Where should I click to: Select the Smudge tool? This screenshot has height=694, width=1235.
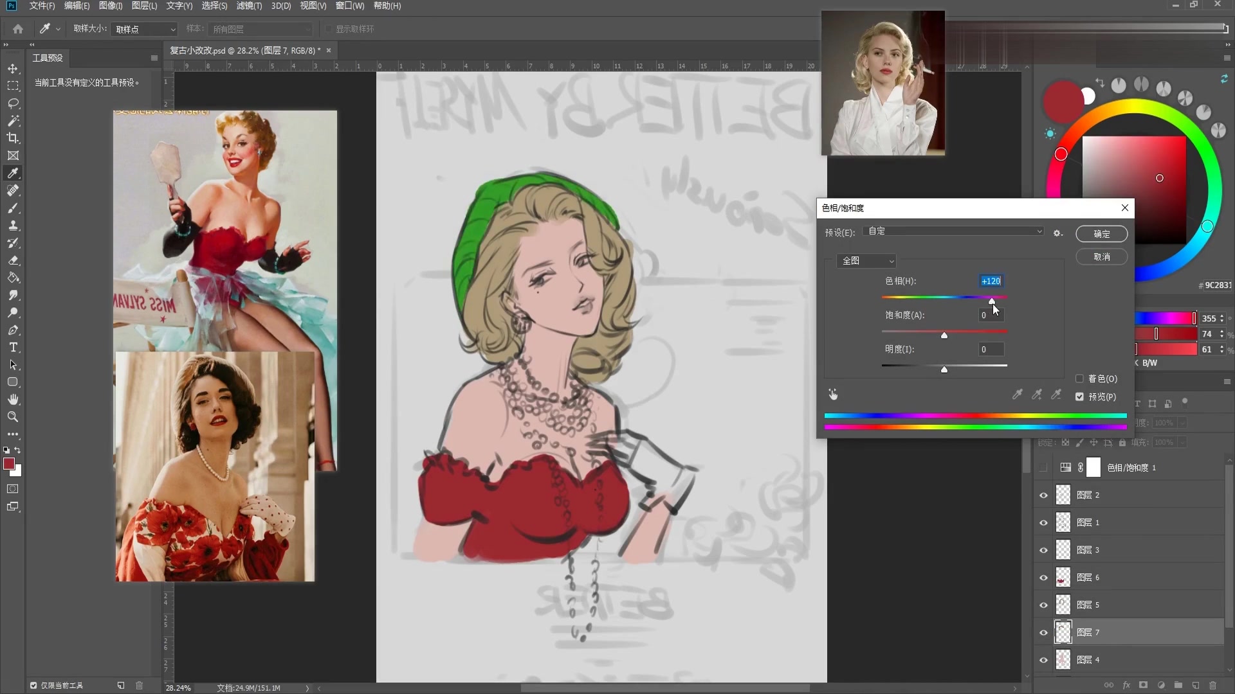[x=13, y=295]
